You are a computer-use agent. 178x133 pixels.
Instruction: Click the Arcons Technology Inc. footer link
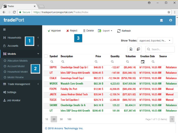coord(64,128)
